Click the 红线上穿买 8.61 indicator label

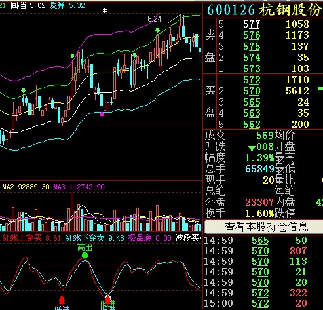(31, 238)
